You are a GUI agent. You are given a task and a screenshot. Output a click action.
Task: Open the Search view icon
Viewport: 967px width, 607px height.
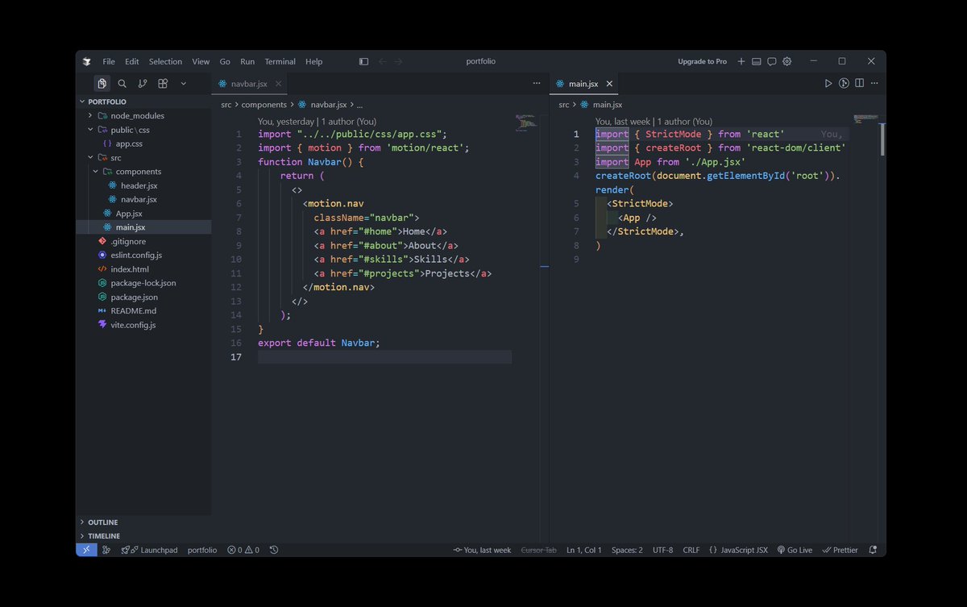tap(122, 83)
